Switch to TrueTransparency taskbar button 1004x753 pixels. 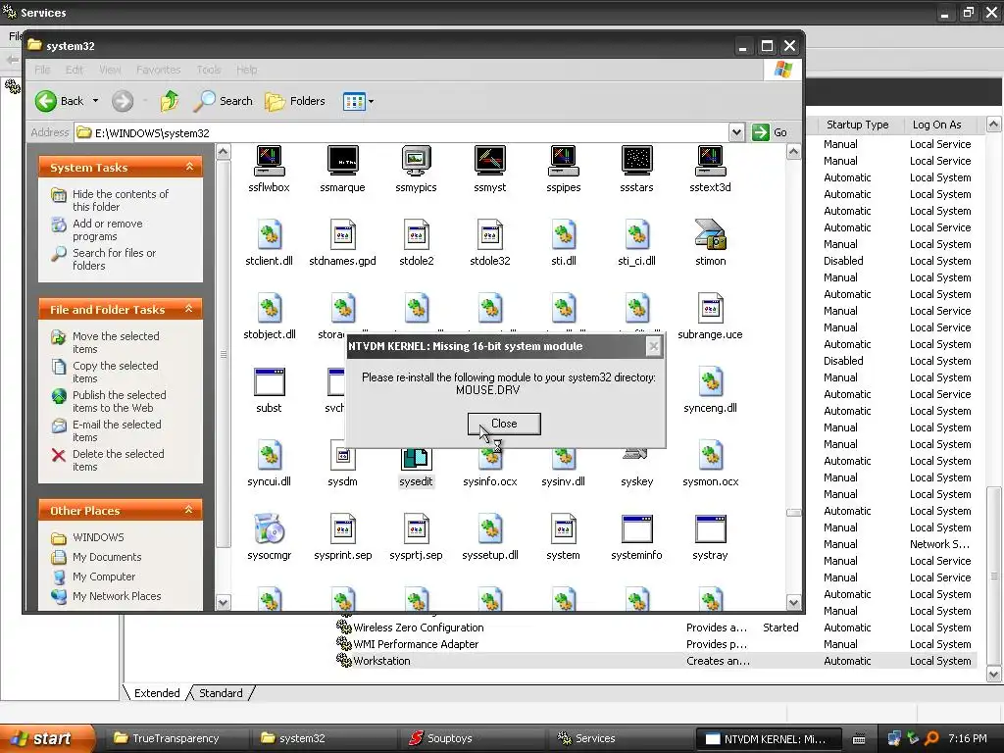[x=176, y=738]
